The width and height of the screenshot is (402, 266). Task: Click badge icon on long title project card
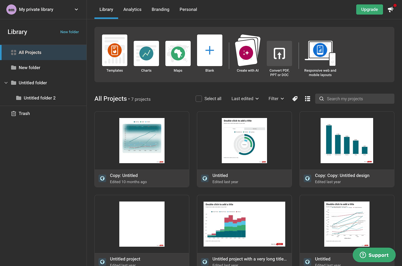coord(205,262)
